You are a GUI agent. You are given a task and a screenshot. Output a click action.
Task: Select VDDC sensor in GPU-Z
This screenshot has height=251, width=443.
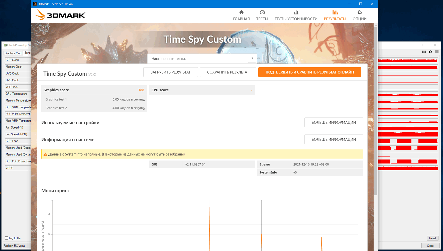click(x=18, y=168)
